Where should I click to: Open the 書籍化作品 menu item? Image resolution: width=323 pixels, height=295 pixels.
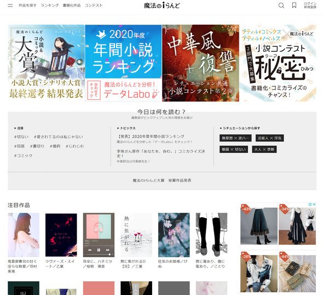coord(72,5)
